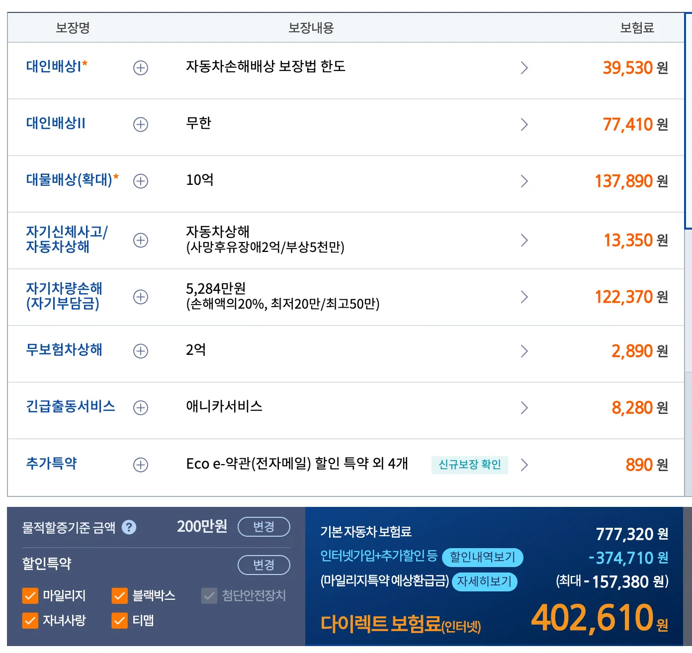Select the plus icon next to 자기신체사고/자동차상해
Image resolution: width=692 pixels, height=653 pixels.
pyautogui.click(x=141, y=240)
